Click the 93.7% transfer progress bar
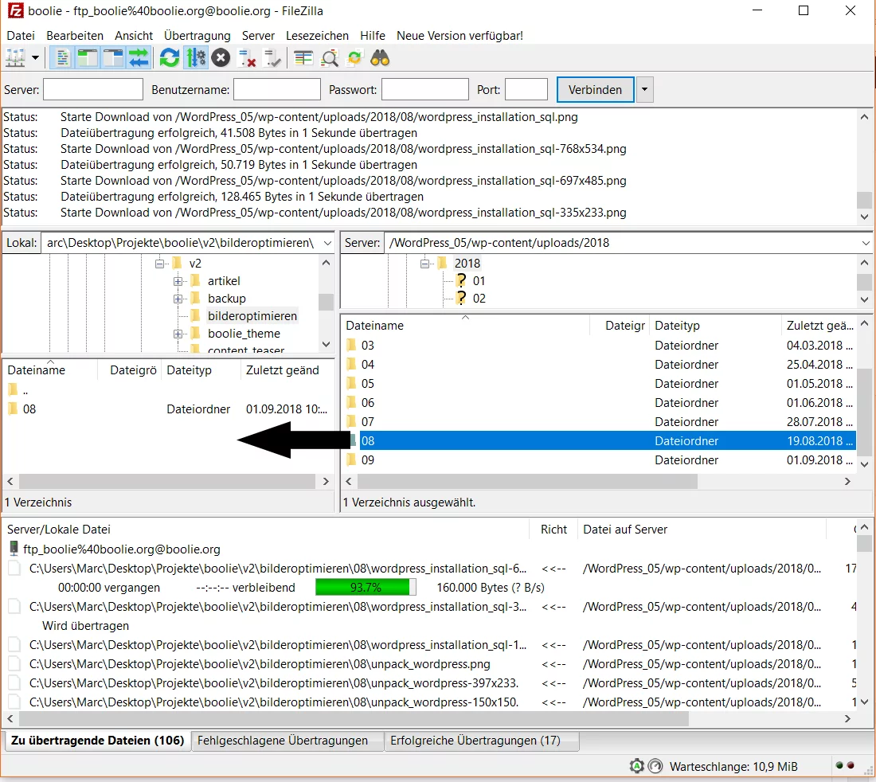This screenshot has width=876, height=782. click(366, 587)
